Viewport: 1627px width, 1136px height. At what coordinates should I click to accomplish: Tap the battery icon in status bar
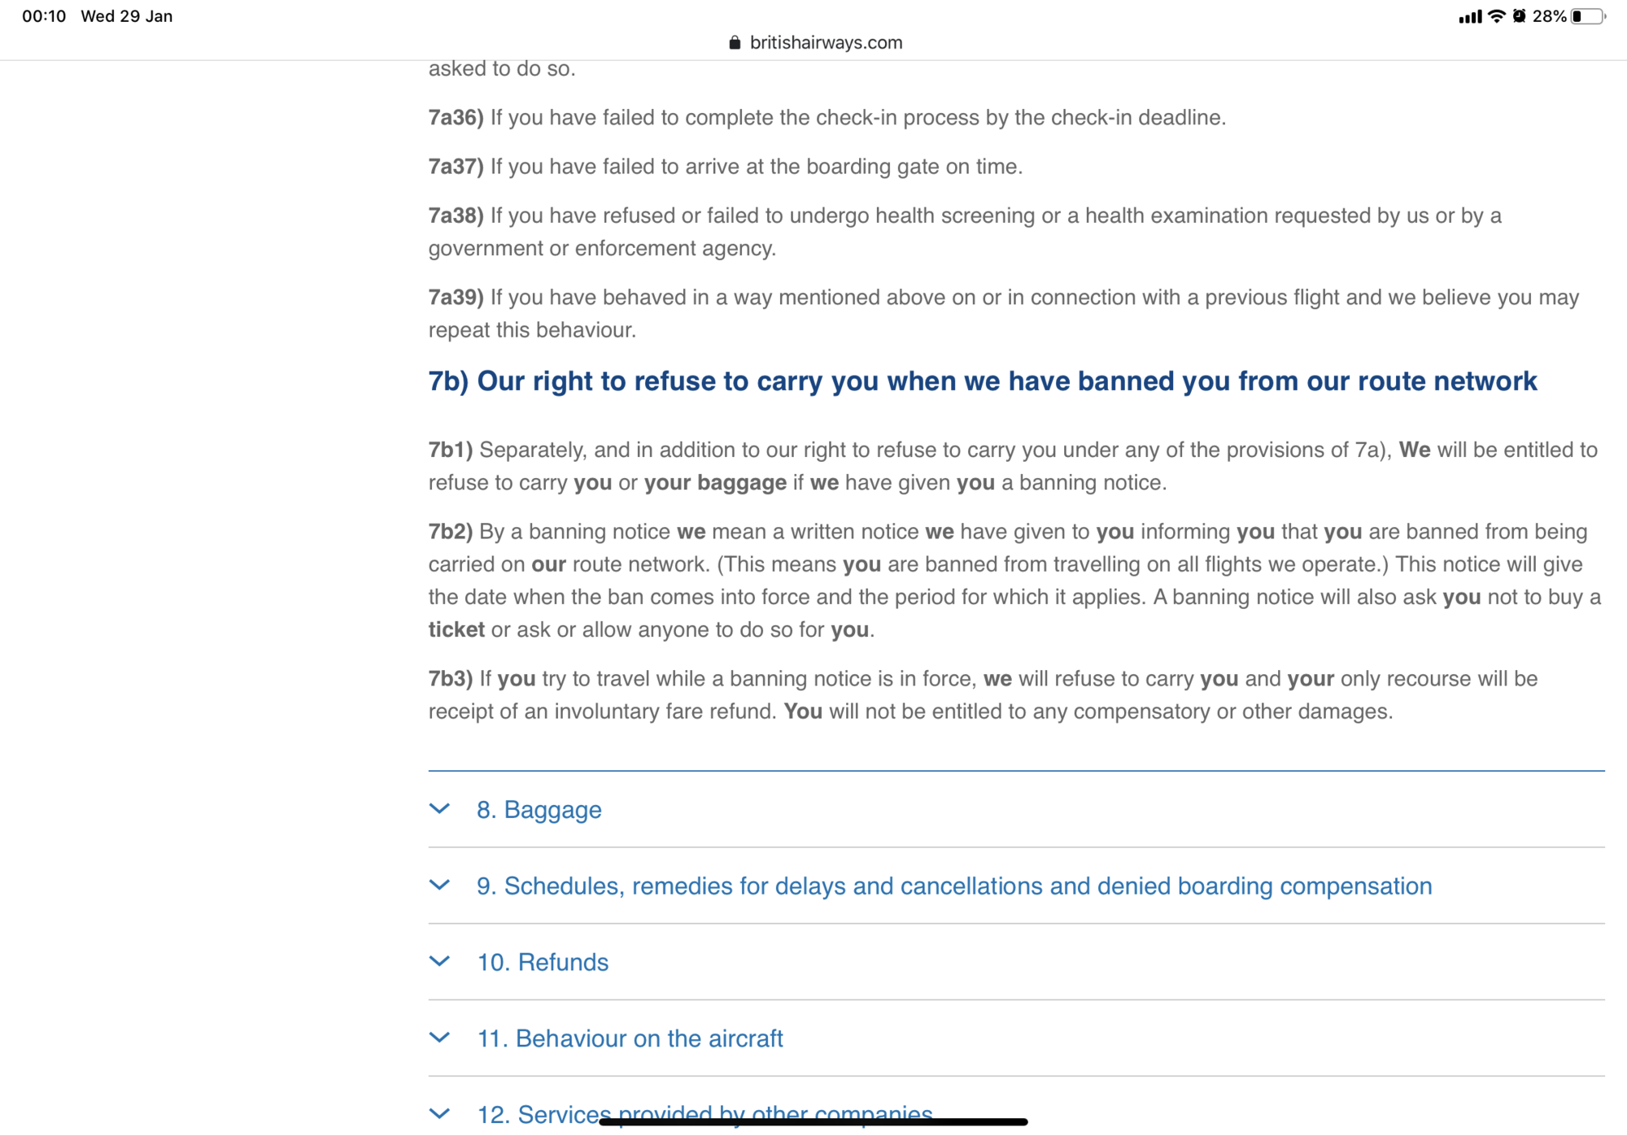[x=1588, y=16]
